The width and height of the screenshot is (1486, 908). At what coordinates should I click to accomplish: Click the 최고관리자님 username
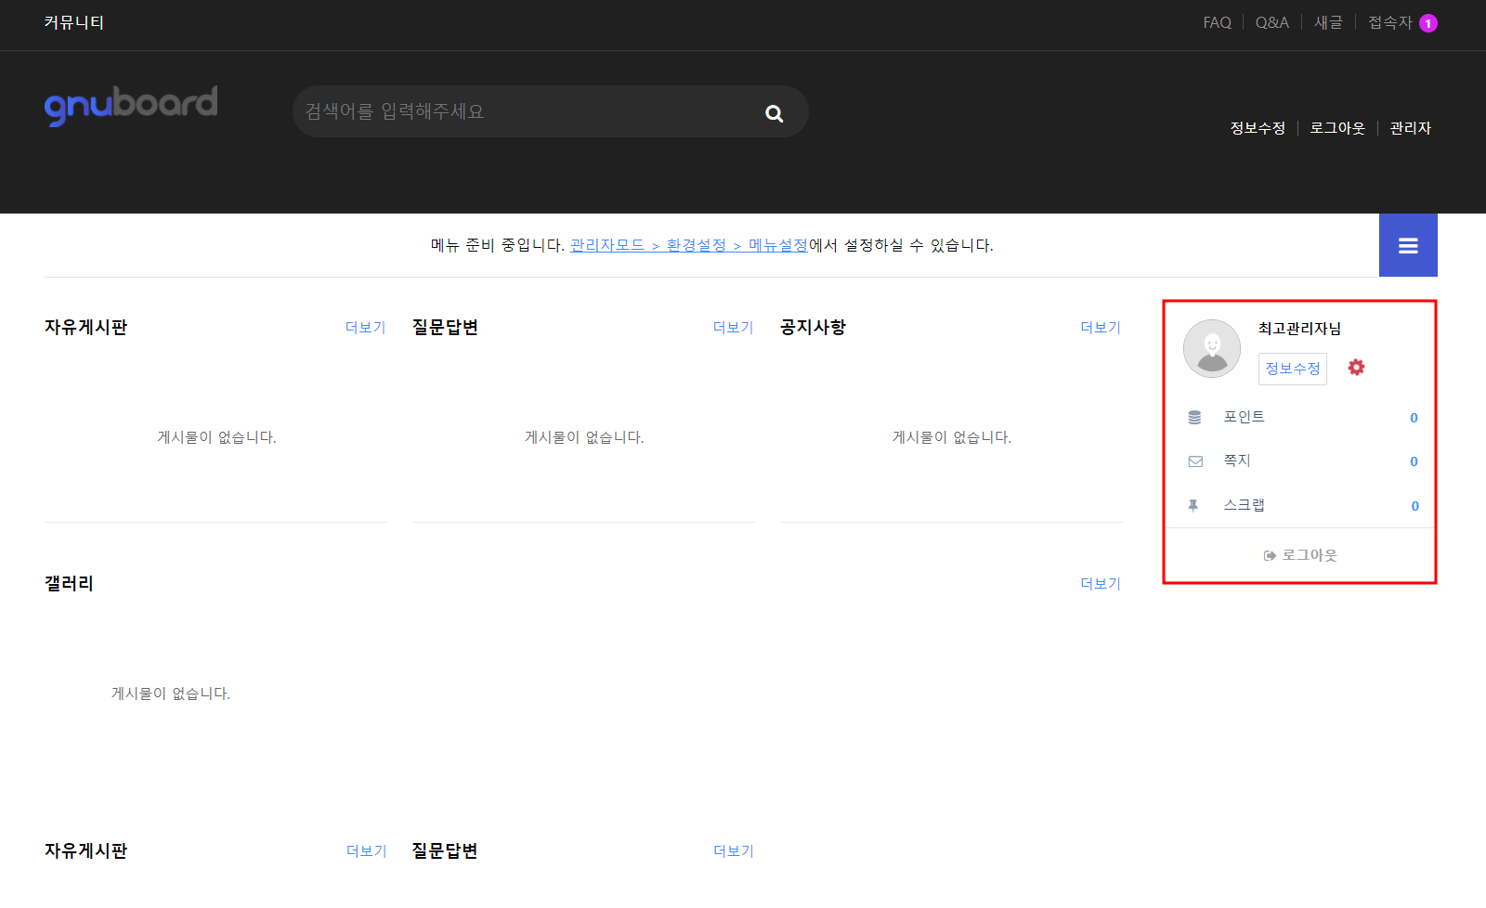tap(1299, 329)
